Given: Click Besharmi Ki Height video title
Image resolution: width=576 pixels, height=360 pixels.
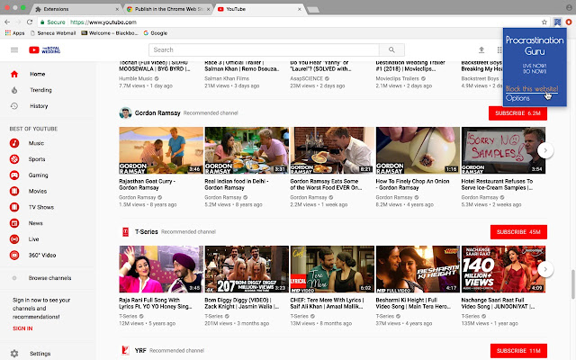Looking at the screenshot, I should [412, 303].
